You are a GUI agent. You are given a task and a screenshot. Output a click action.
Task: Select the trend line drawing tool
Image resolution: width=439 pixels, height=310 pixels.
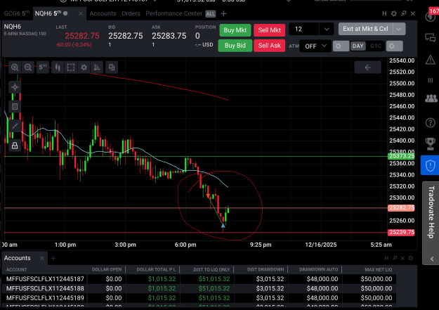15,126
